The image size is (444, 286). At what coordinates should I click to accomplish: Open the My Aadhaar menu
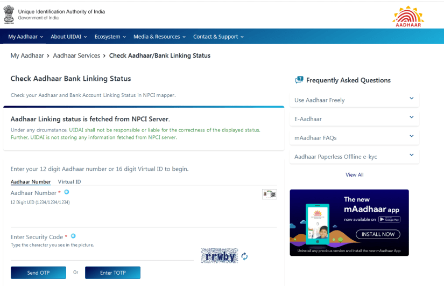(25, 37)
